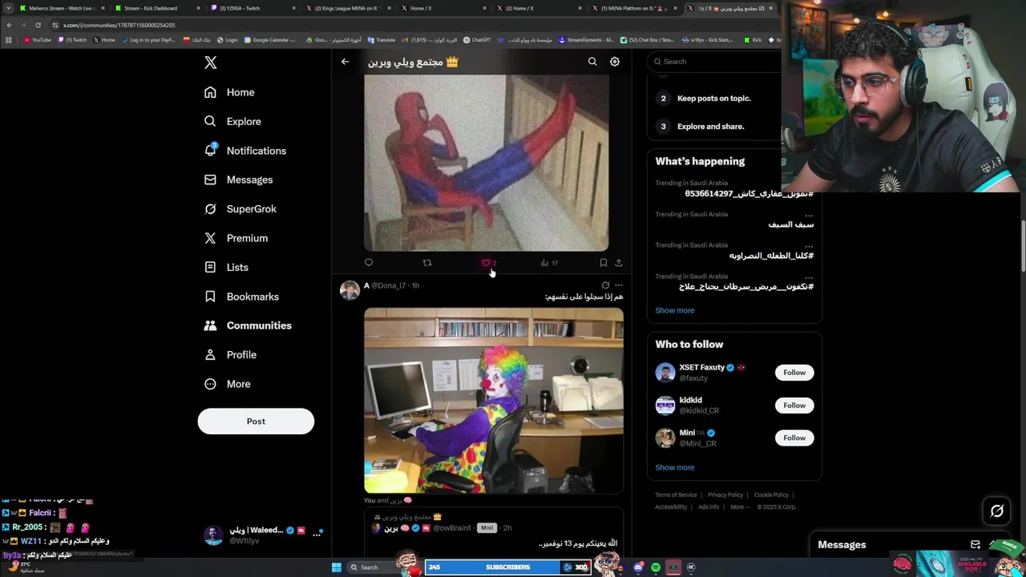Go back with the community header arrow
Image resolution: width=1026 pixels, height=577 pixels.
(345, 62)
